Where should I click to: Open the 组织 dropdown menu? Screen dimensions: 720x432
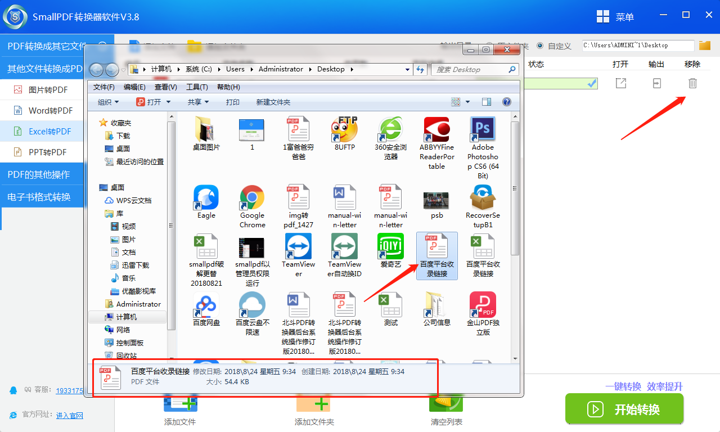point(108,102)
